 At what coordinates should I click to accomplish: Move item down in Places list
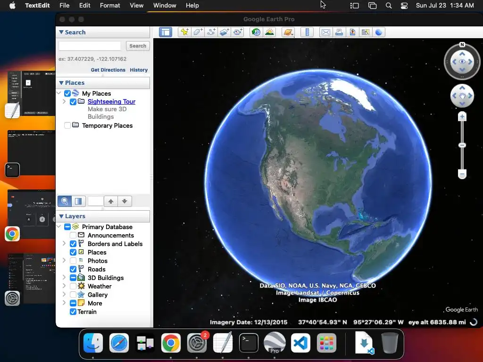tap(125, 201)
